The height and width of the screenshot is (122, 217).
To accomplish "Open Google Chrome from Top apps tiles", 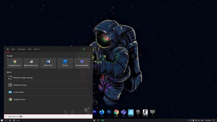I will pyautogui.click(x=15, y=63).
